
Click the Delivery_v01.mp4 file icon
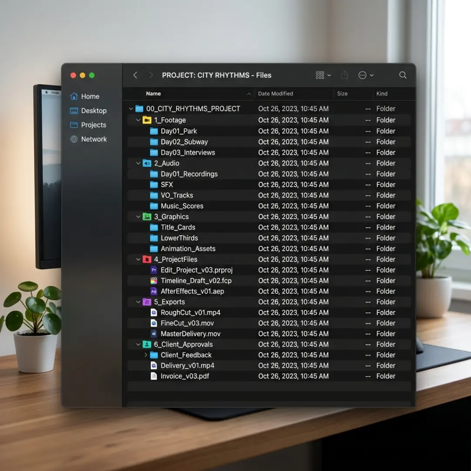coord(154,365)
